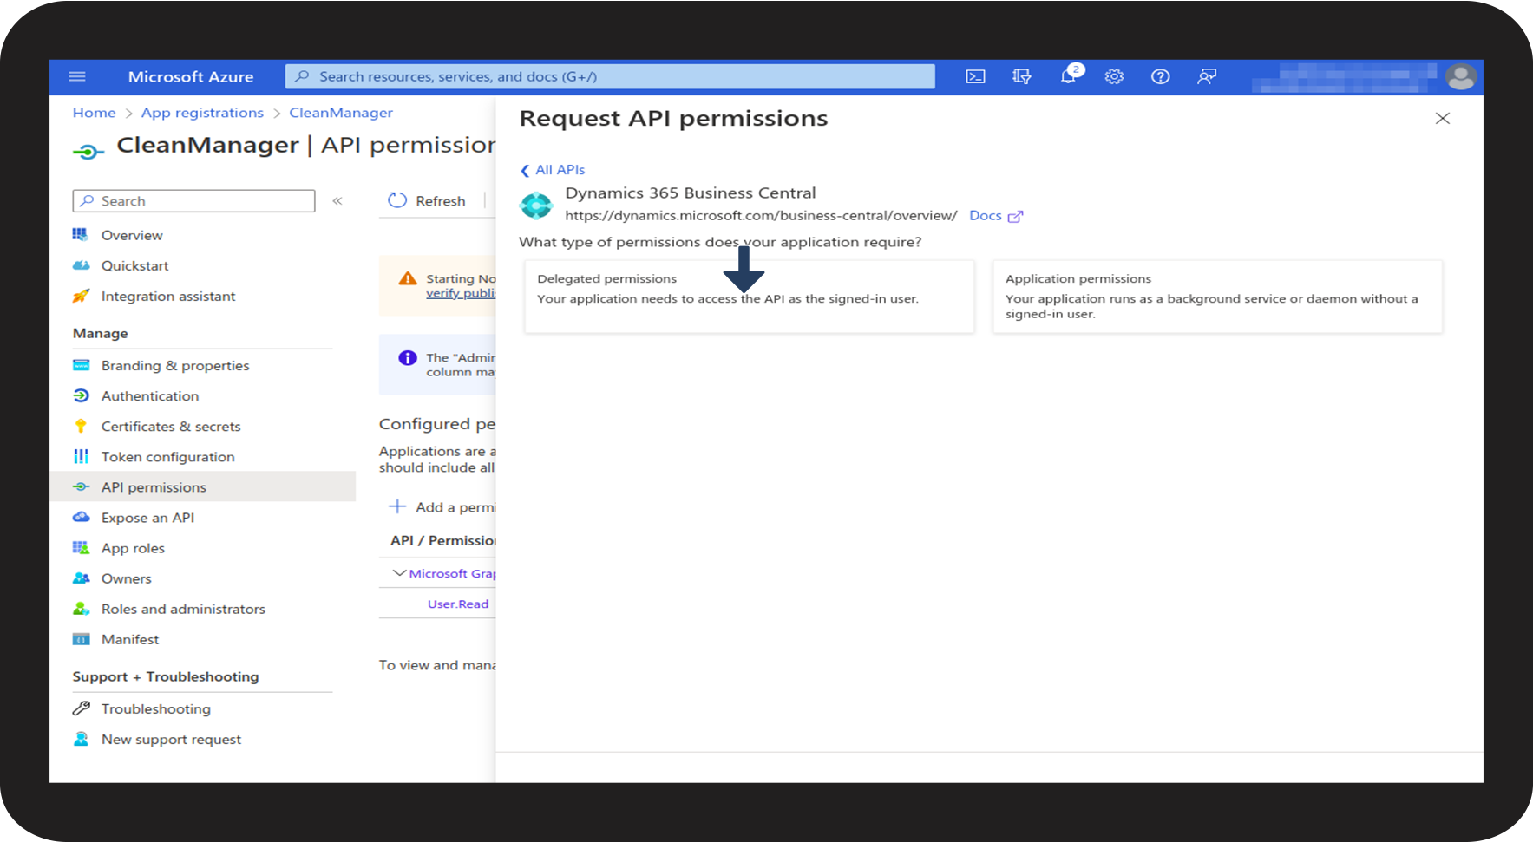Image resolution: width=1533 pixels, height=842 pixels.
Task: Open the portal Settings gear
Action: point(1114,76)
